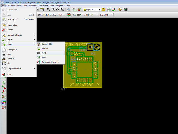Choose Save Copy As menu entry

[19, 20]
